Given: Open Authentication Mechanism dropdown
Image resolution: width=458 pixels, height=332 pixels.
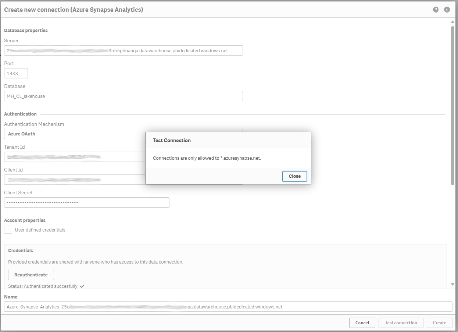Looking at the screenshot, I should pyautogui.click(x=74, y=134).
